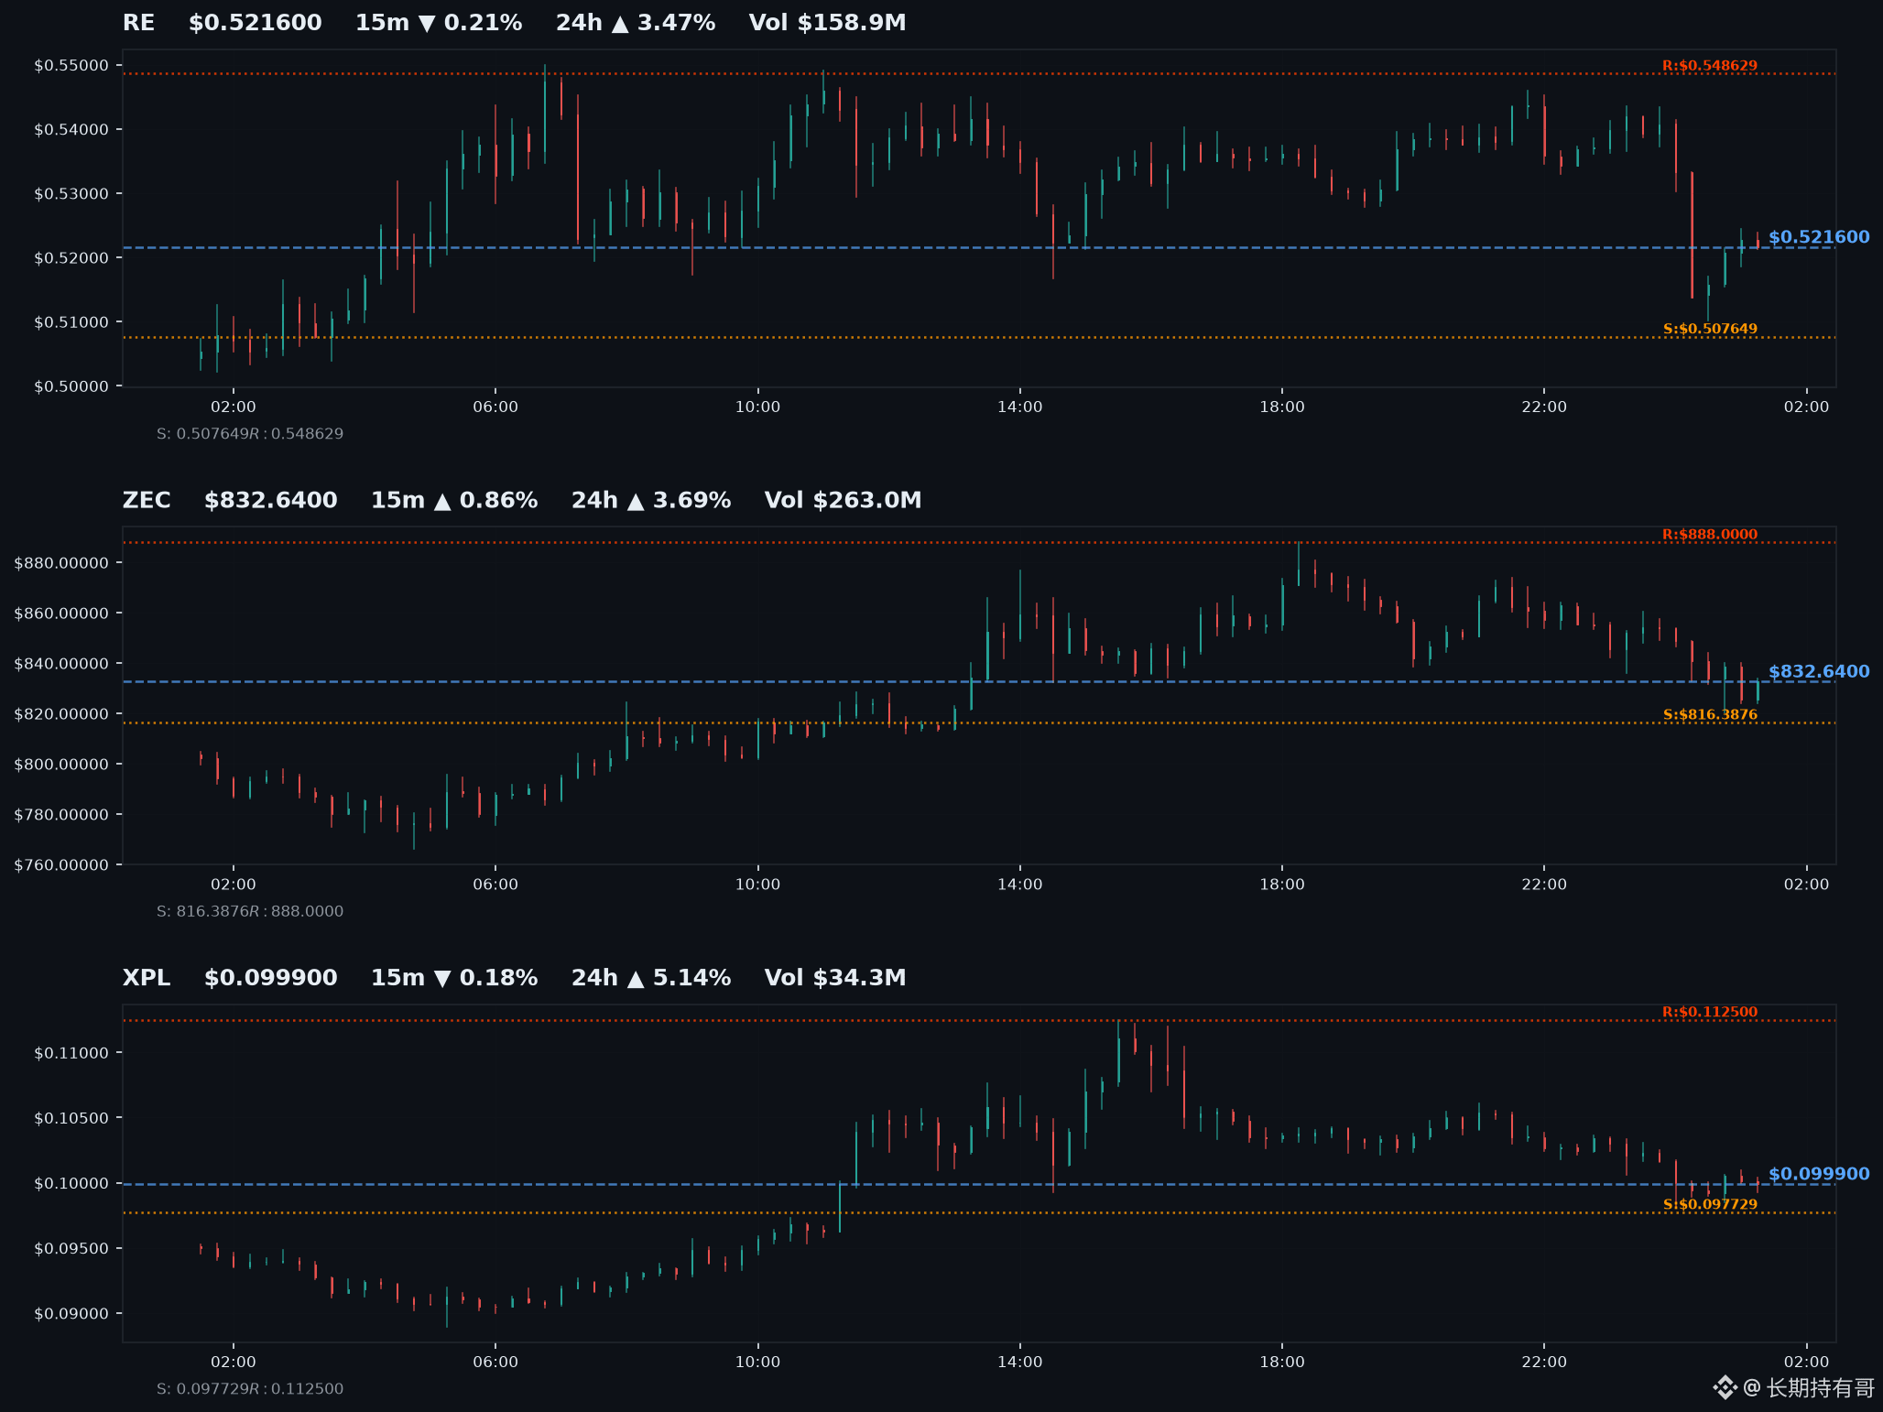Viewport: 1883px width, 1412px height.
Task: Click 22:00 on ZEC time axis
Action: tap(1544, 885)
